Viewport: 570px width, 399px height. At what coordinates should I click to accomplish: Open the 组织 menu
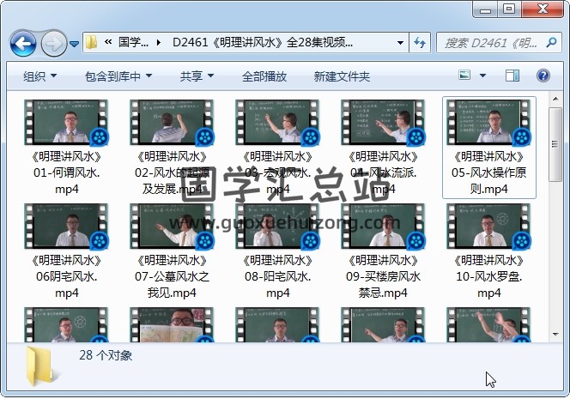click(x=39, y=76)
